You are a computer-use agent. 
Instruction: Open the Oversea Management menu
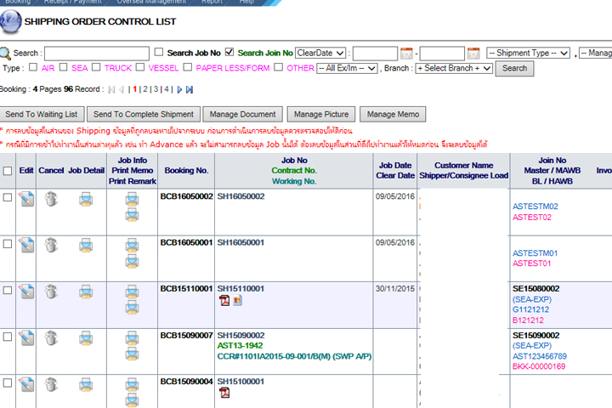pos(151,2)
